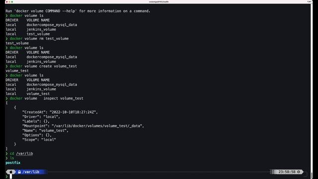Screen dimensions: 318x179
Task: Click the 'docker volume COMMAND --help' help line
Action: point(78,11)
